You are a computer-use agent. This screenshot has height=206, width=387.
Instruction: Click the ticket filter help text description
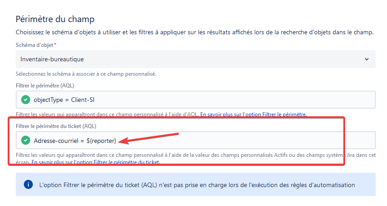tap(195, 159)
